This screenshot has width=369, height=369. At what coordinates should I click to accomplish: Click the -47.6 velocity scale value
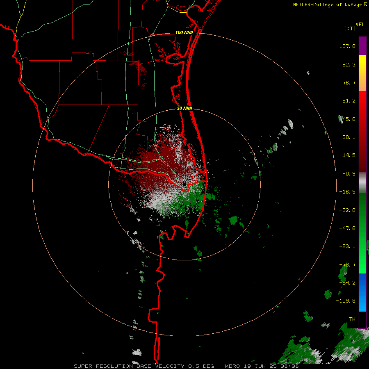pyautogui.click(x=347, y=228)
